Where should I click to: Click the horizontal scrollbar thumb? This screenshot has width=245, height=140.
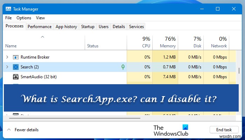pyautogui.click(x=75, y=118)
